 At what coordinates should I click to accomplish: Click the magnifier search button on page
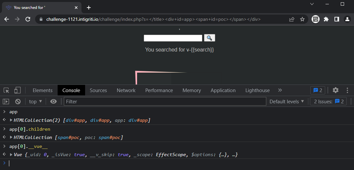(x=209, y=38)
